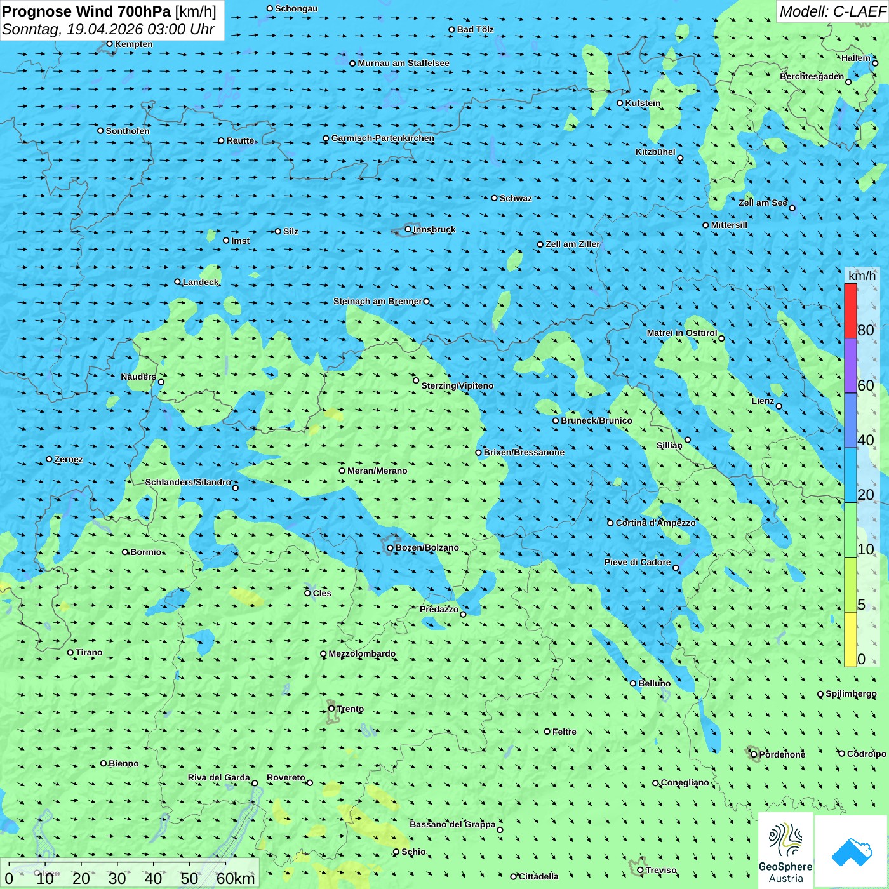Select the "Garmisch-Partenkirchen" label
The height and width of the screenshot is (889, 889).
[383, 138]
